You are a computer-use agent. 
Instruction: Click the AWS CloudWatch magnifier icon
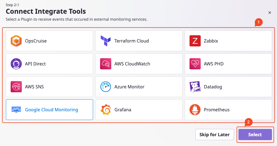[x=106, y=64]
